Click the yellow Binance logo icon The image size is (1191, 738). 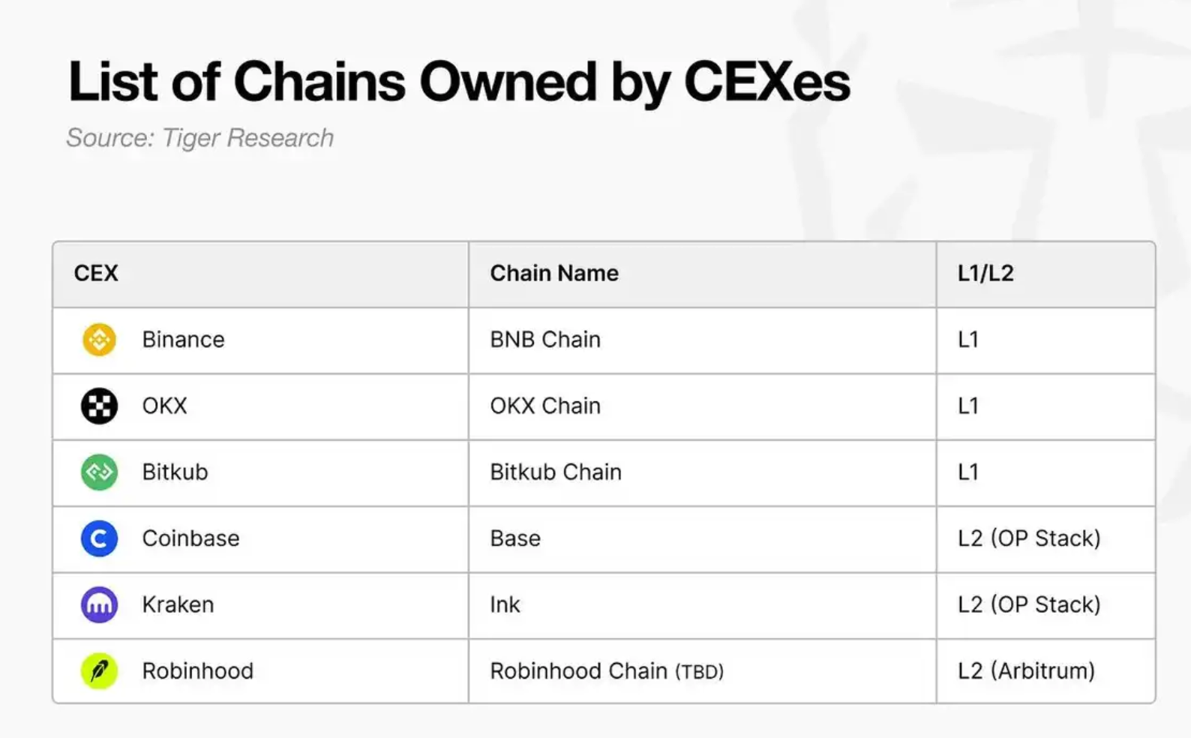(99, 340)
